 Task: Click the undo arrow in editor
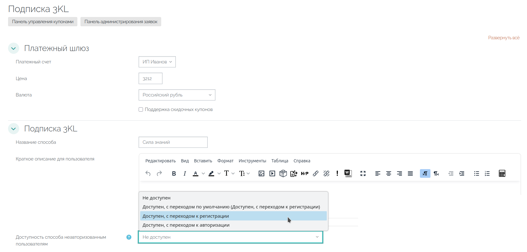click(x=148, y=173)
